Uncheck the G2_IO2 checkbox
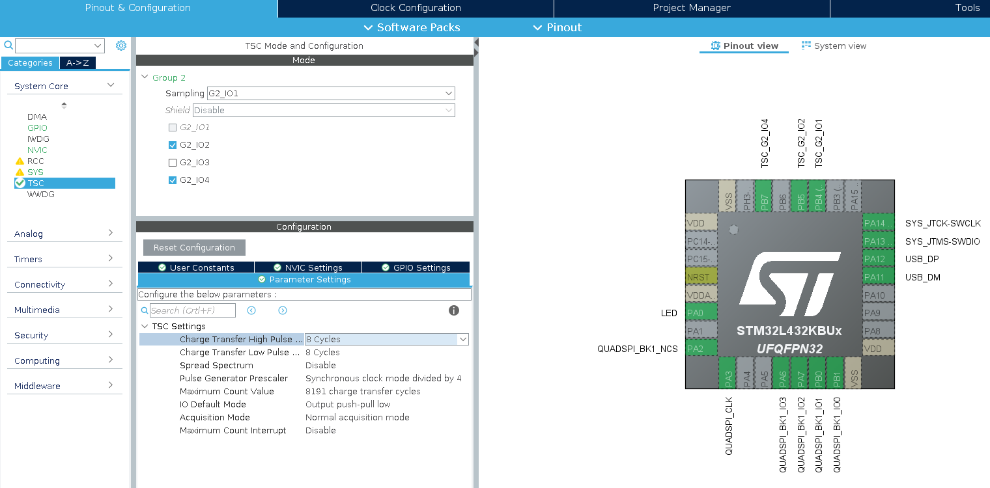990x488 pixels. point(173,145)
